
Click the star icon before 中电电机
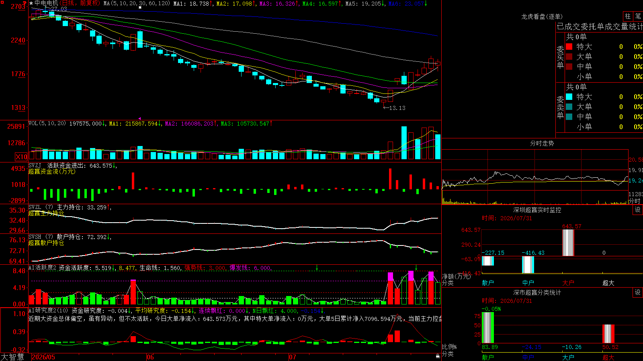click(x=31, y=3)
